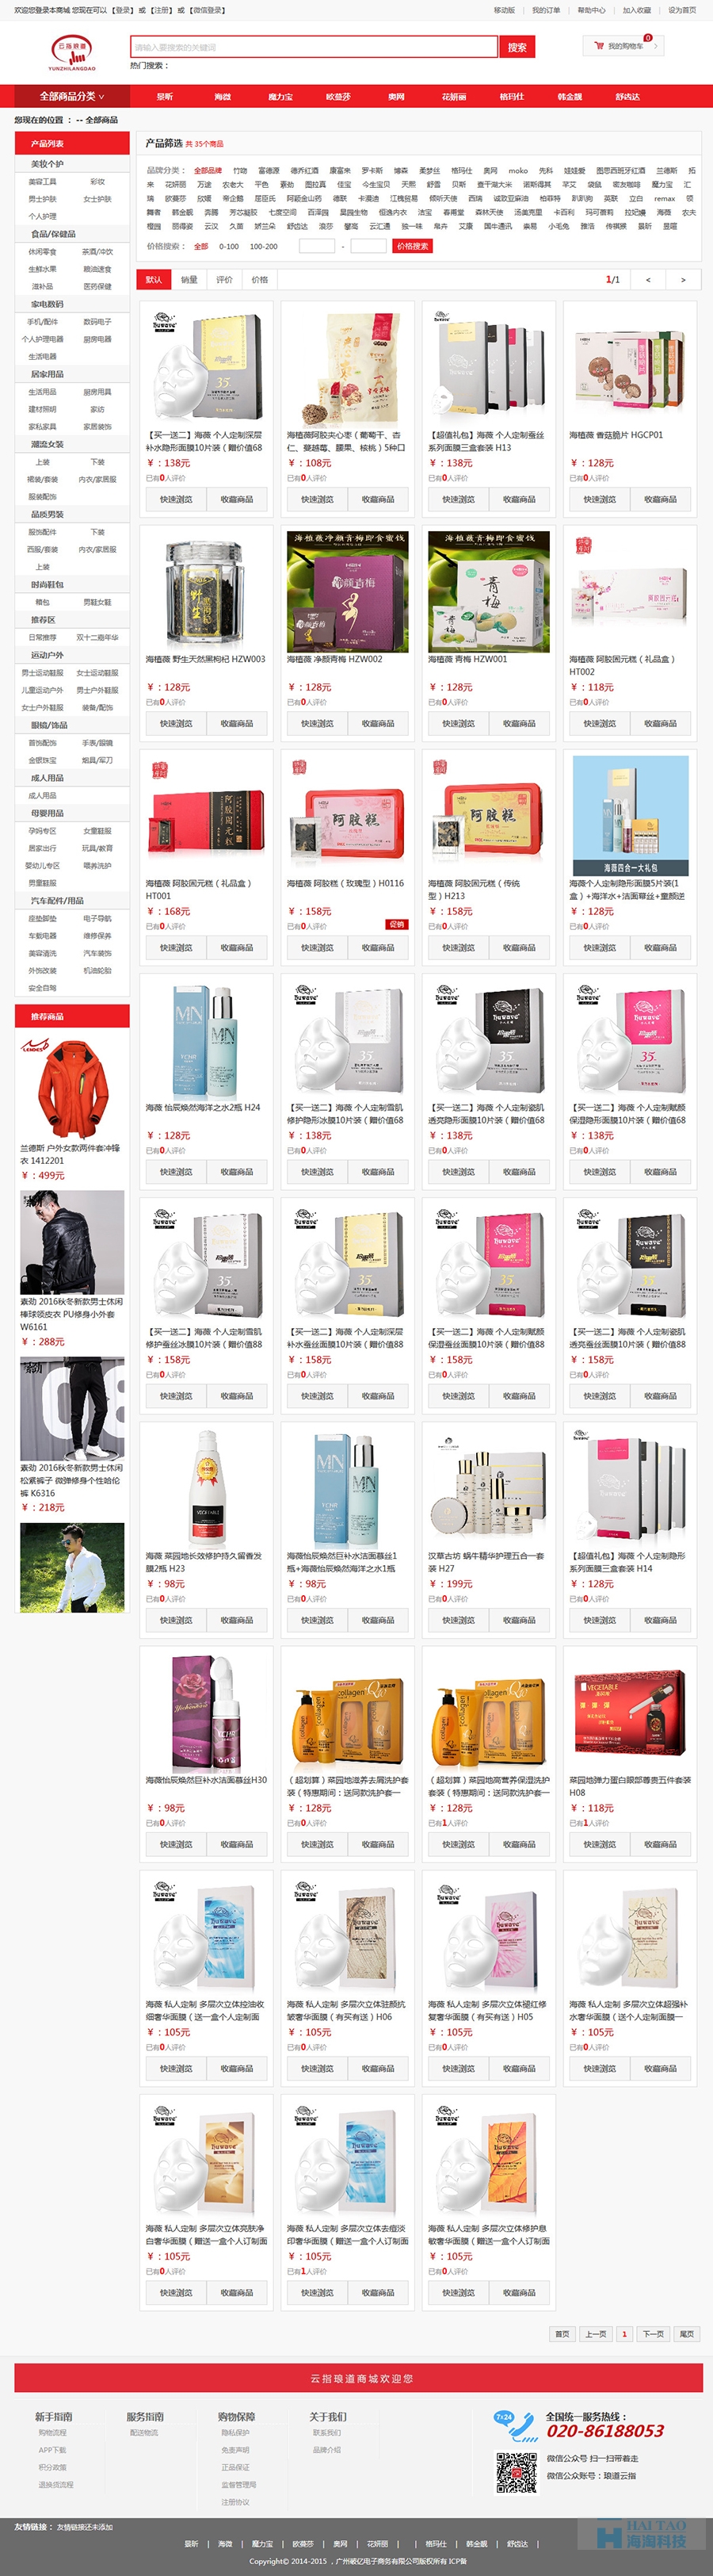Click the minimum price input box

[318, 246]
